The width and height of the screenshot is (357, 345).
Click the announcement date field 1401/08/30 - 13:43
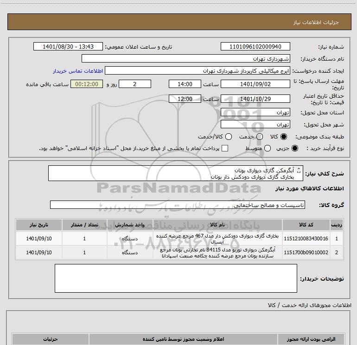pyautogui.click(x=68, y=46)
